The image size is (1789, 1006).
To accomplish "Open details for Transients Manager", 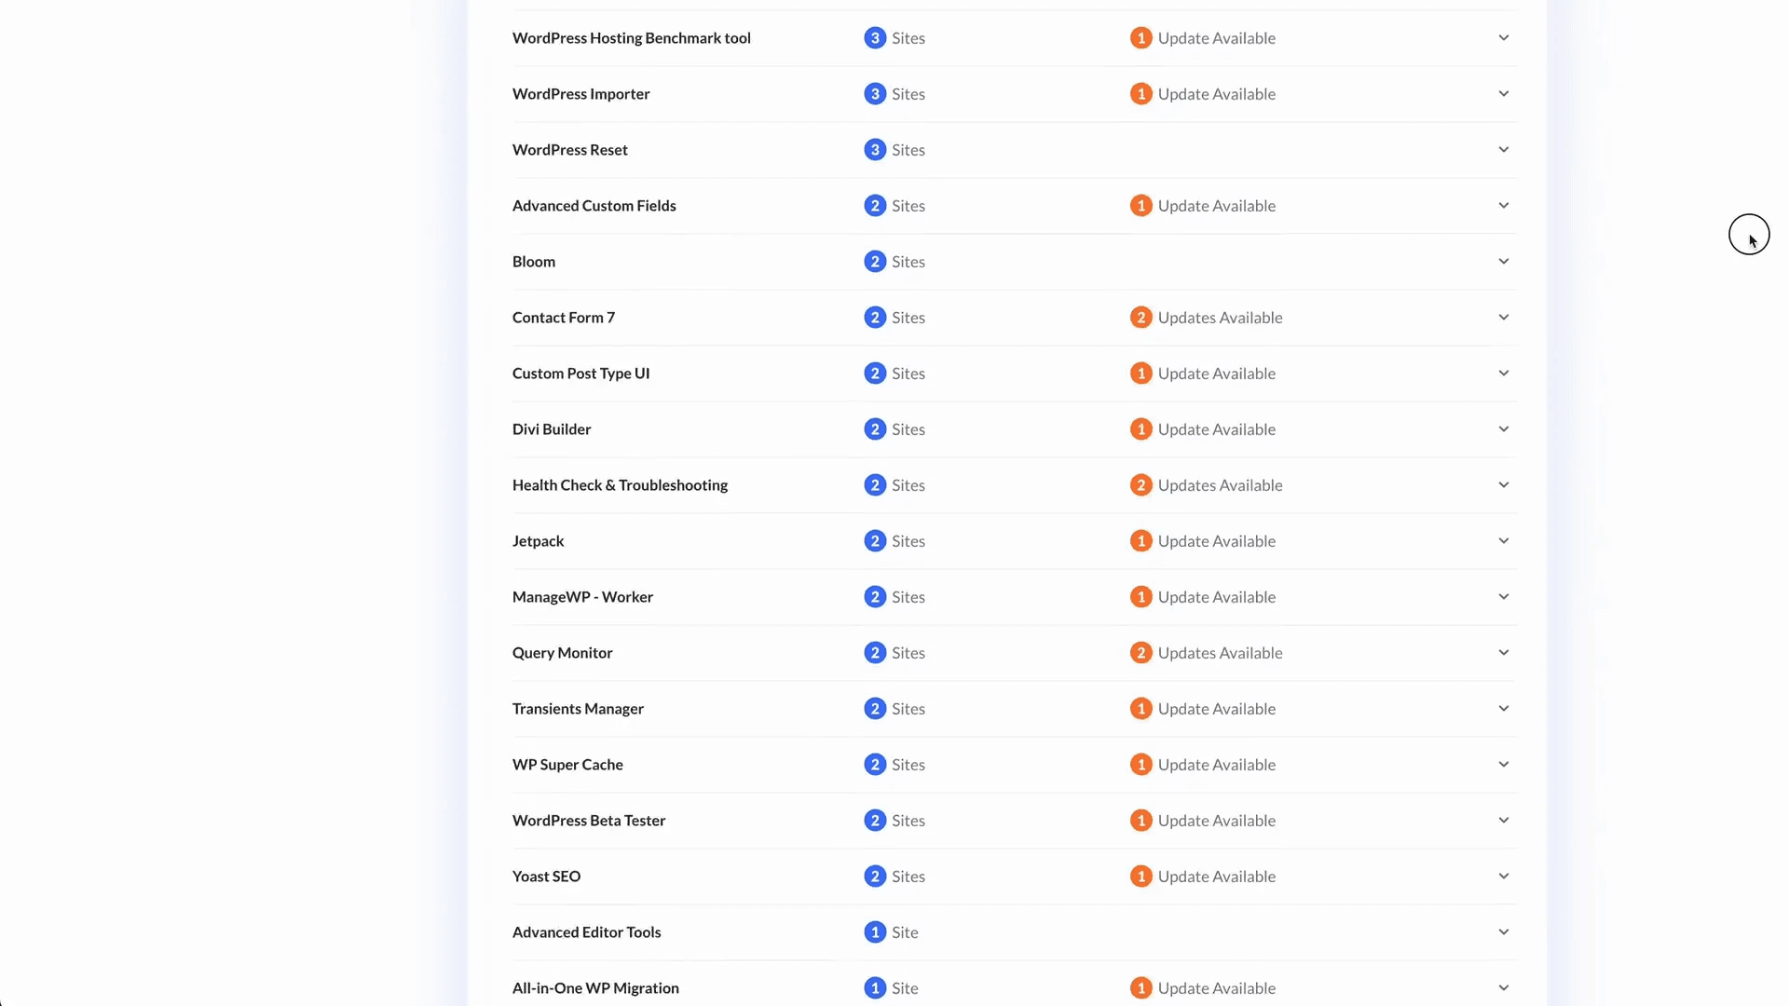I will click(1503, 708).
